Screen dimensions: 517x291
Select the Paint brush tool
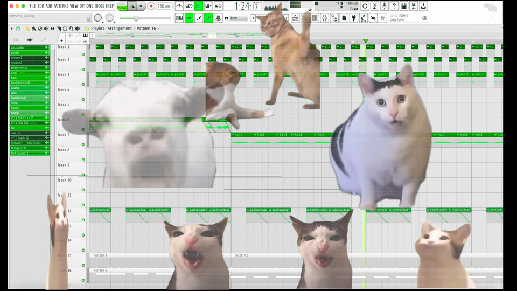[33, 29]
